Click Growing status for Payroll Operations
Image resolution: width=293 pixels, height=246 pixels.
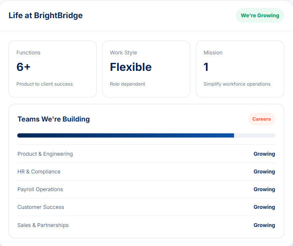[x=264, y=189]
